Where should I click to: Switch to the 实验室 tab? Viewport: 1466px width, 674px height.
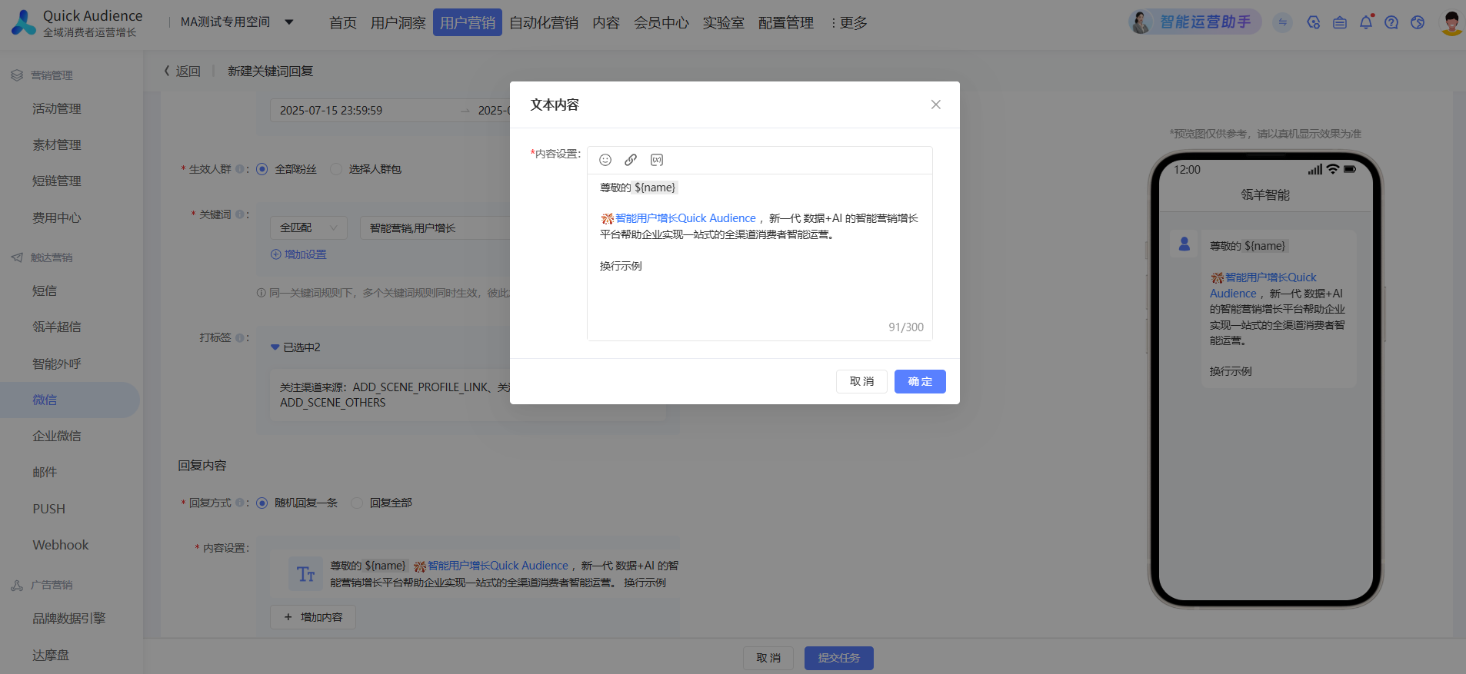(x=723, y=23)
